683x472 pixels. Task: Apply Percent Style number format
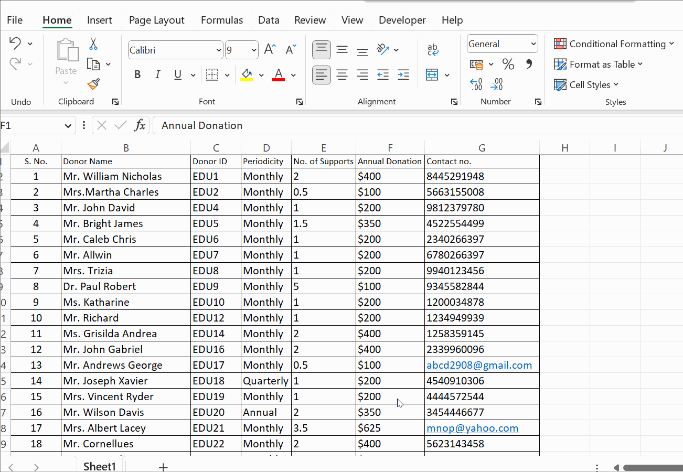[x=507, y=63]
